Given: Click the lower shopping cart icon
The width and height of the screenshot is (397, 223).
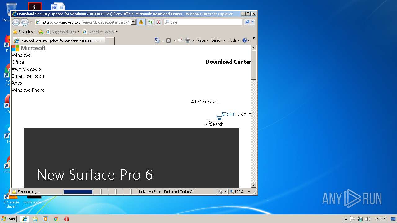Looking at the screenshot, I should pyautogui.click(x=219, y=118).
